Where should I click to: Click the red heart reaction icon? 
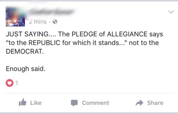tap(9, 83)
